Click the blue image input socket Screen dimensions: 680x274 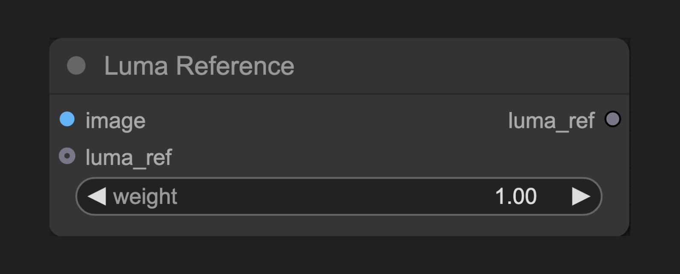pos(67,119)
